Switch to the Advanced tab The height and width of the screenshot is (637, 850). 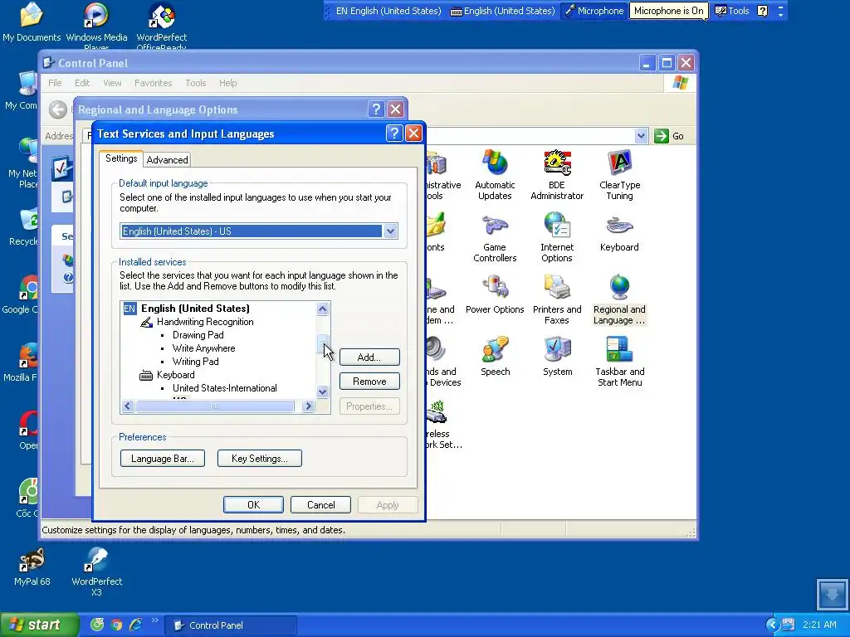(x=167, y=160)
